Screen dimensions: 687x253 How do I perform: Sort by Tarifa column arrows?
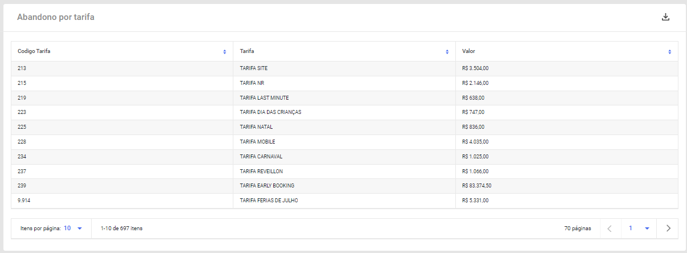coord(447,52)
